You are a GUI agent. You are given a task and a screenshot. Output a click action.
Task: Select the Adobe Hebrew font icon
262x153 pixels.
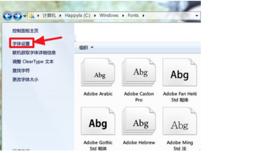pos(139,121)
